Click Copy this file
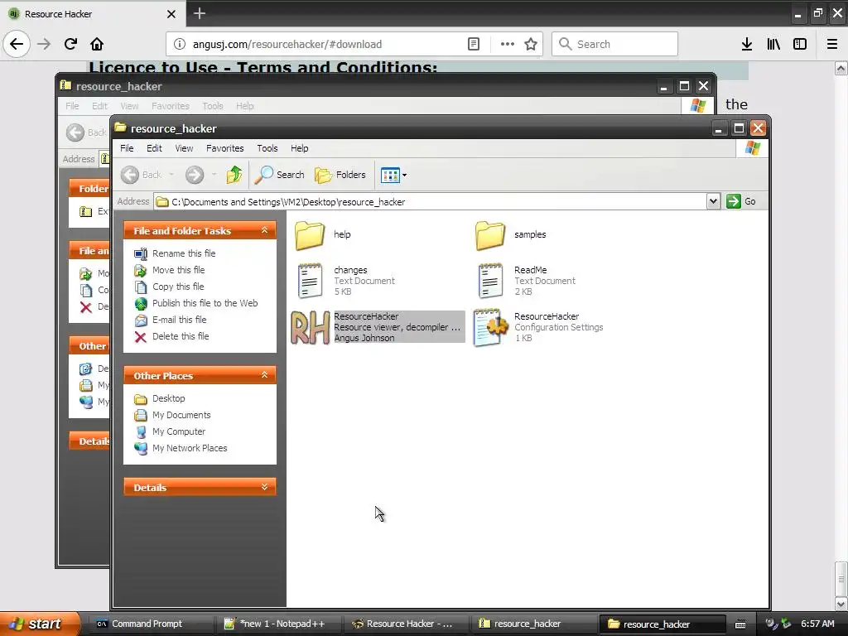848x636 pixels. [x=178, y=287]
